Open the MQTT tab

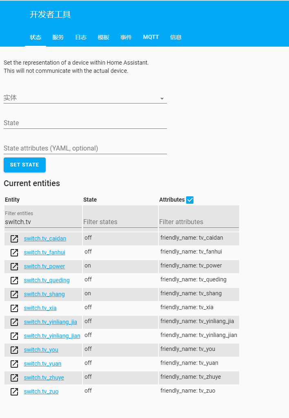(x=151, y=37)
